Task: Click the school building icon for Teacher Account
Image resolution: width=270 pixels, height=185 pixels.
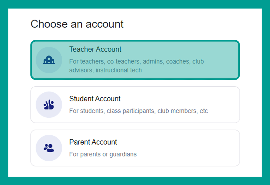Action: click(x=49, y=60)
